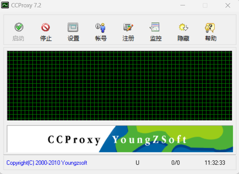
Task: Click the clock in the status bar
Action: click(215, 163)
